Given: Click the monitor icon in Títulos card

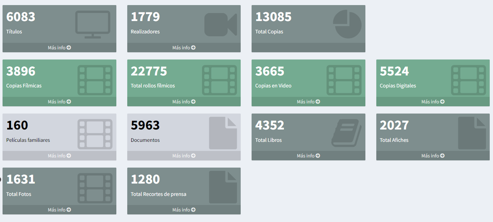Looking at the screenshot, I should coord(93,24).
